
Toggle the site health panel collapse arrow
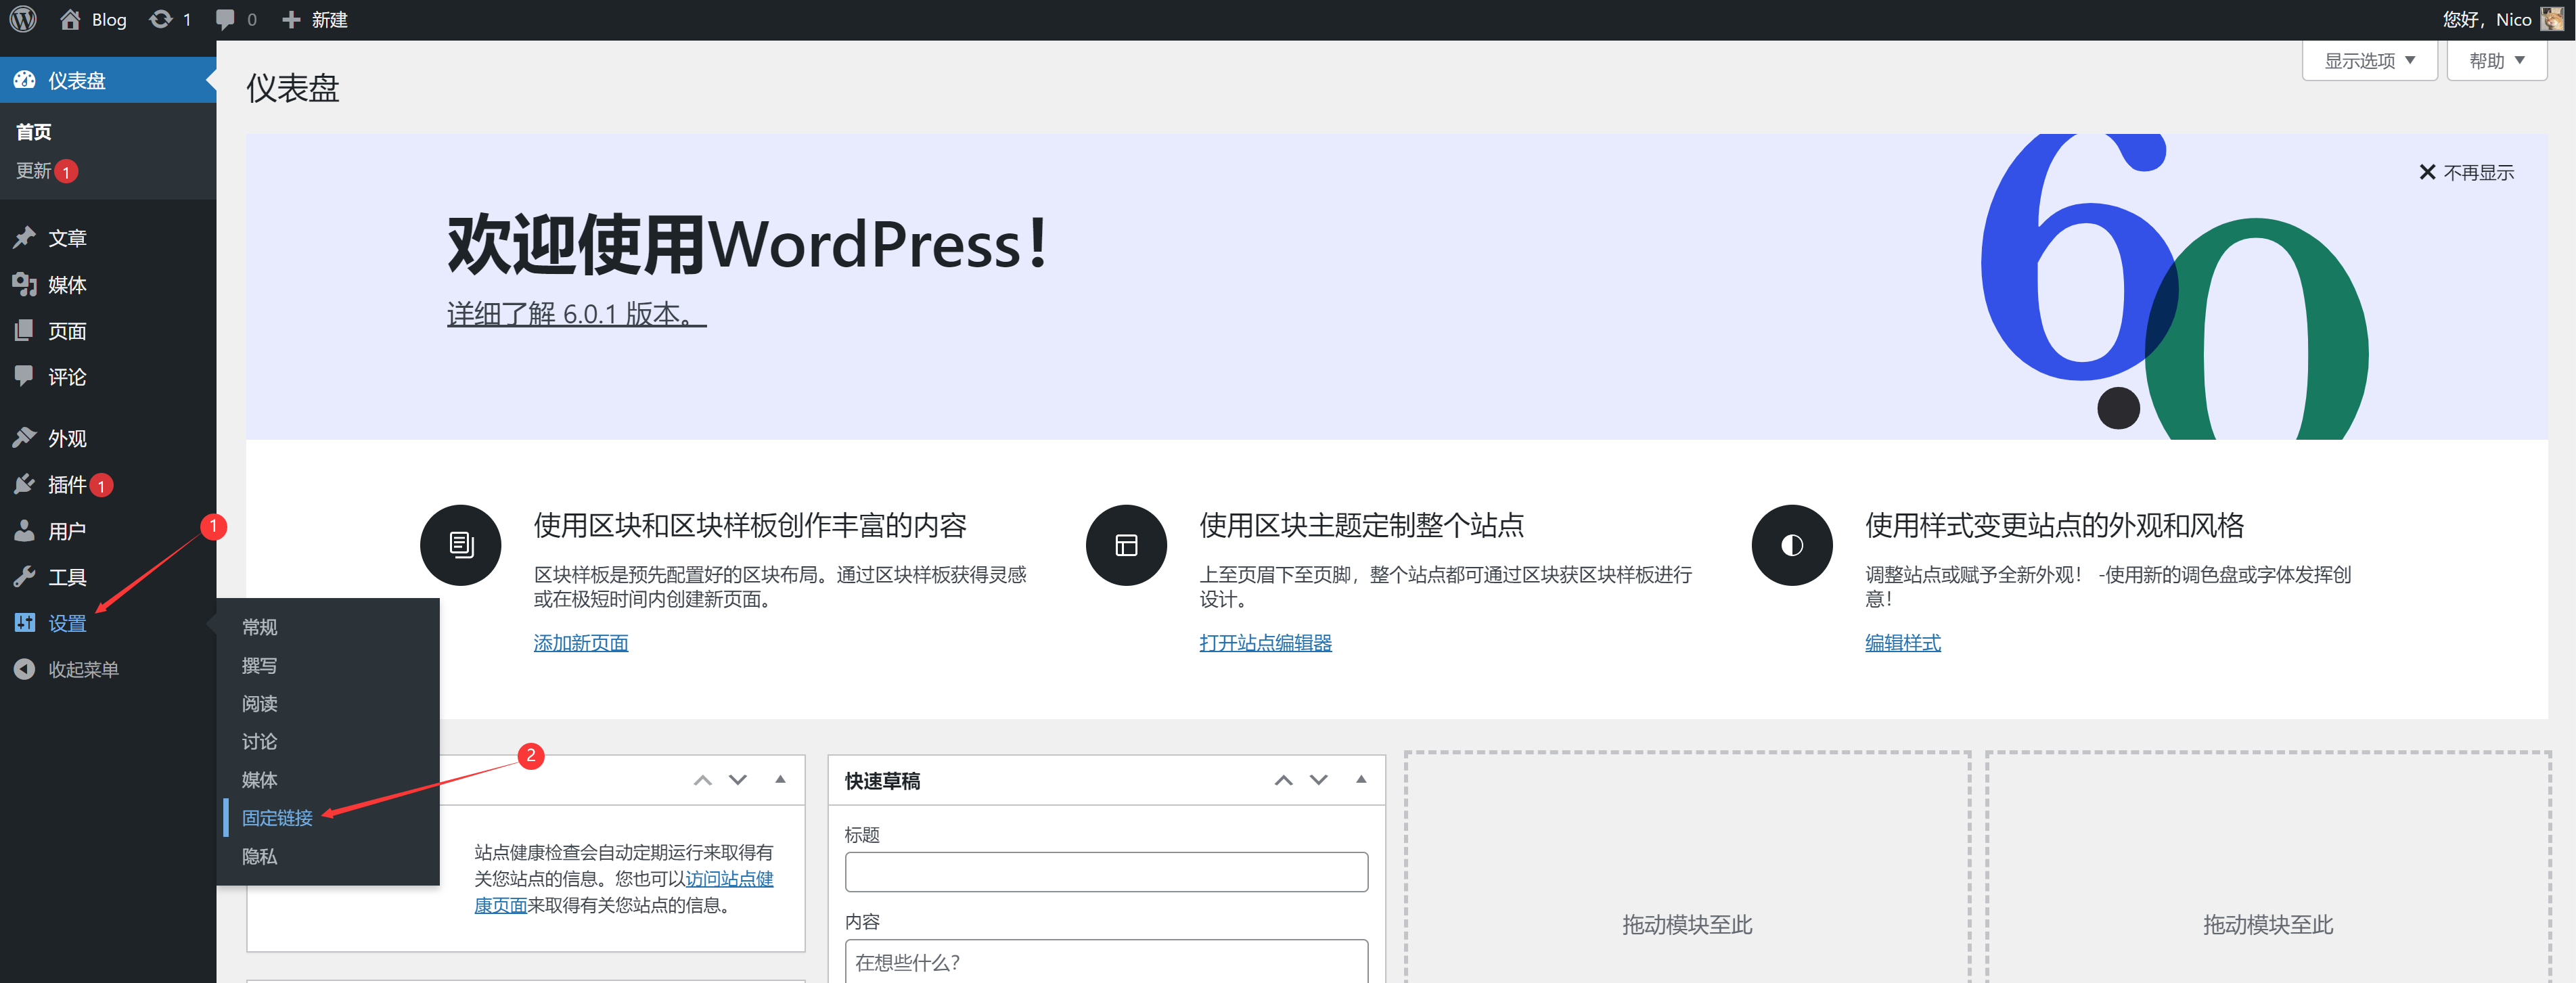tap(780, 779)
